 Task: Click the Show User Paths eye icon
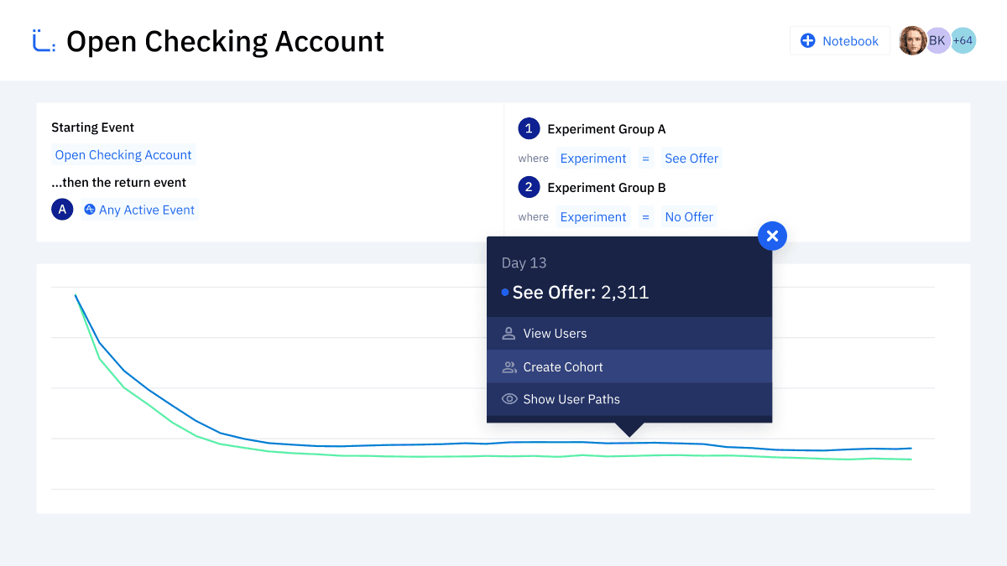pyautogui.click(x=509, y=399)
